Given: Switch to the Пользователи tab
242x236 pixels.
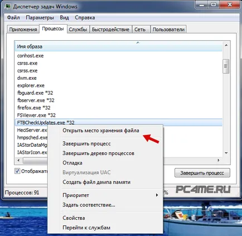Looking at the screenshot, I should pos(168,30).
